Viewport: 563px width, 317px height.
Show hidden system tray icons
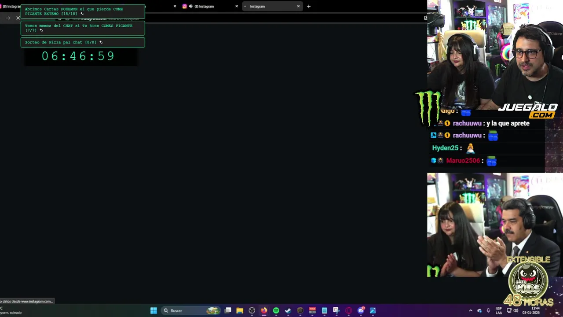[471, 310]
